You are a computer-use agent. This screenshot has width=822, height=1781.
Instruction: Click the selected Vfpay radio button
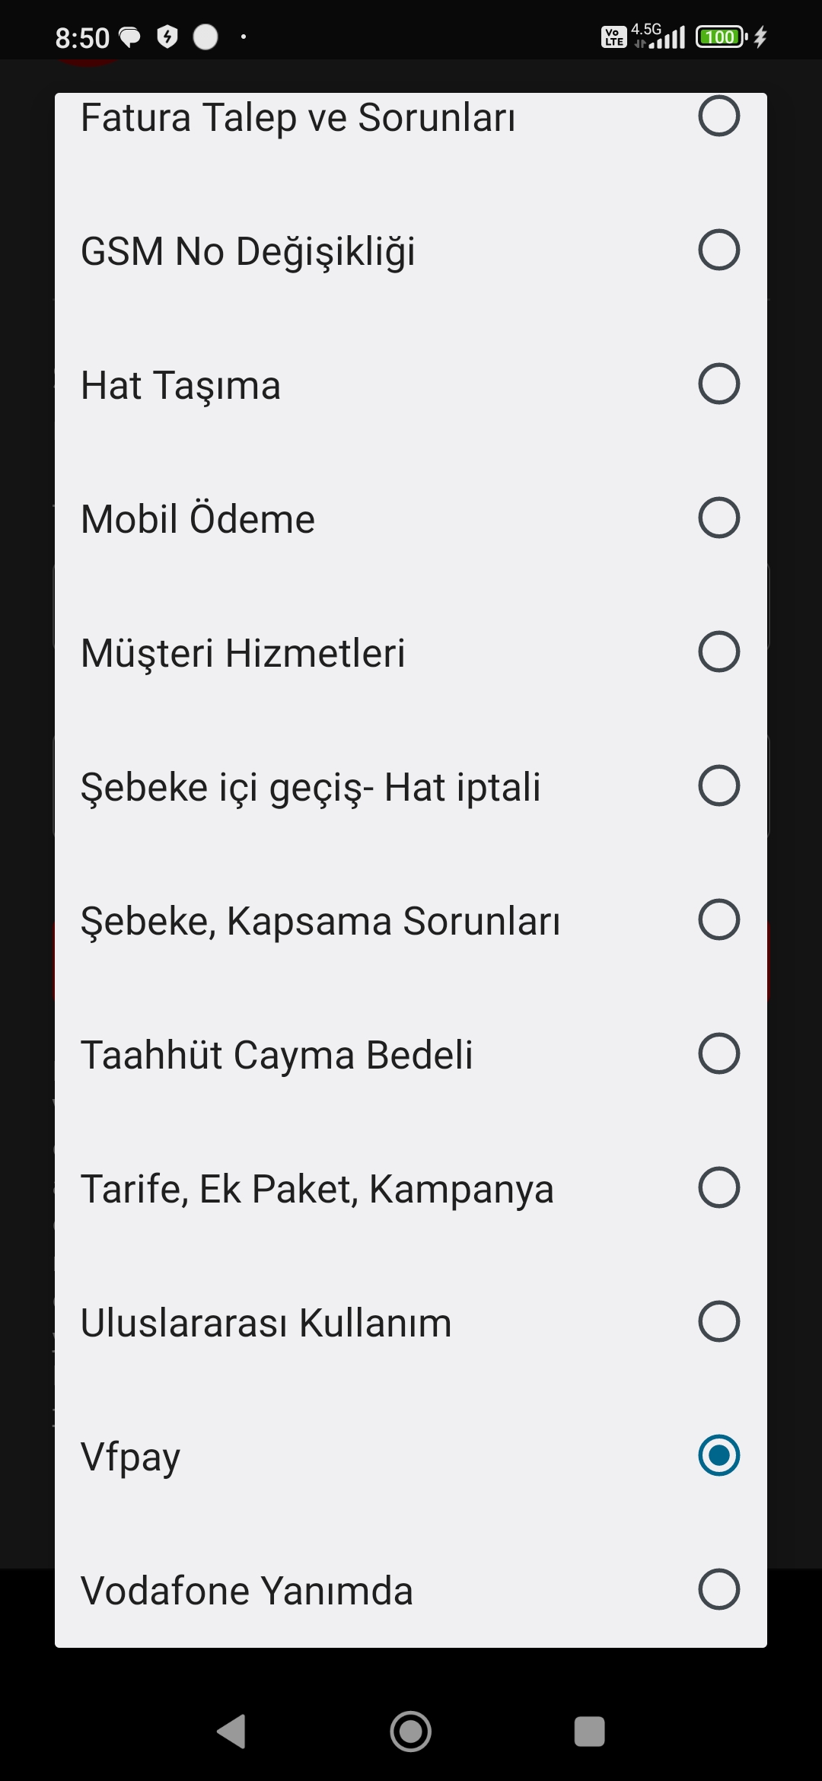pos(718,1455)
